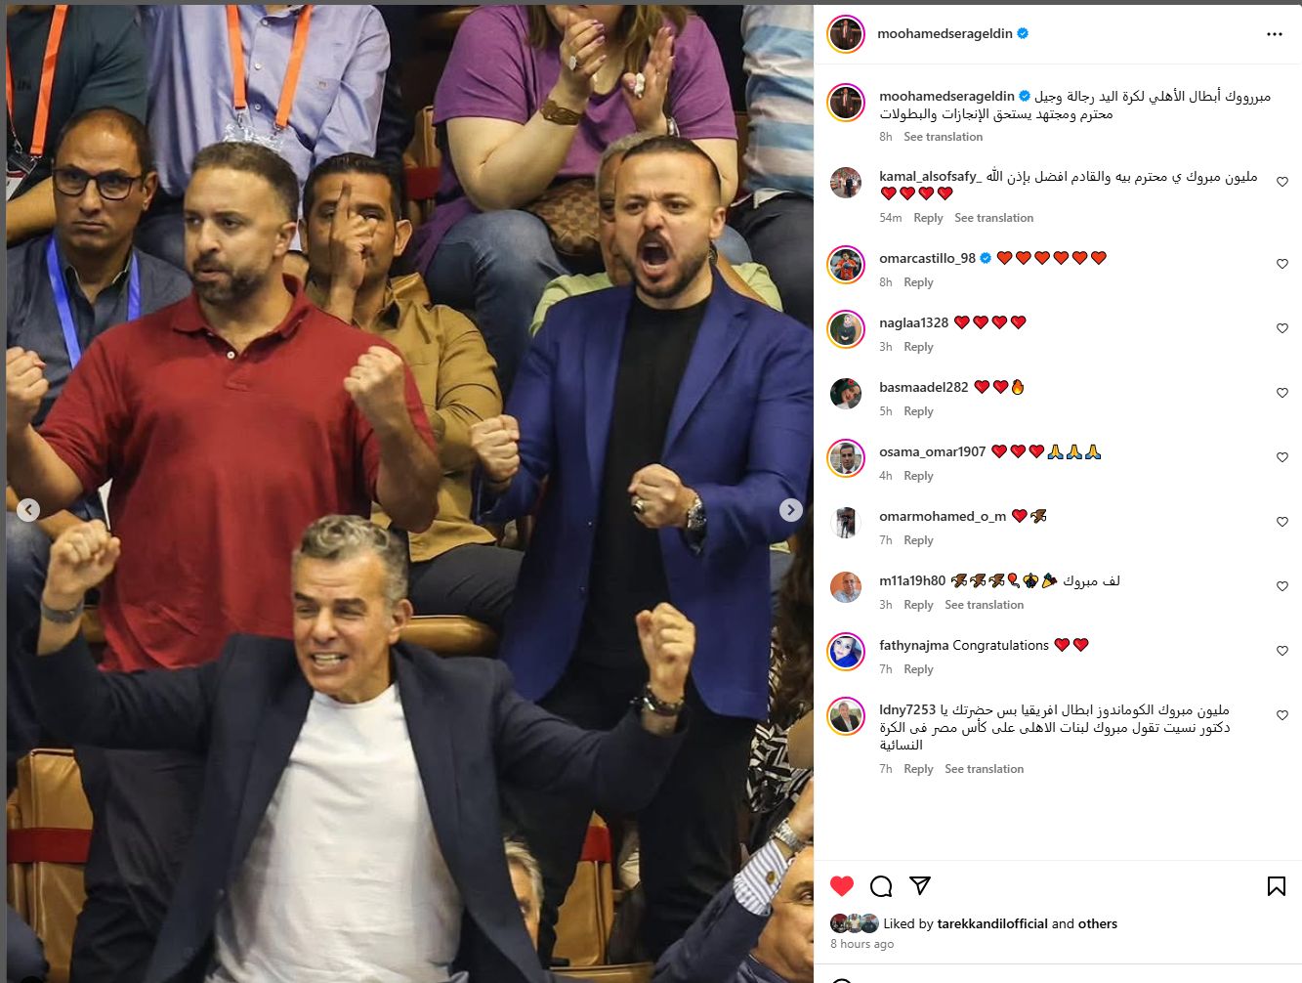This screenshot has height=983, width=1302.
Task: See translation of the post caption
Action: 943,137
